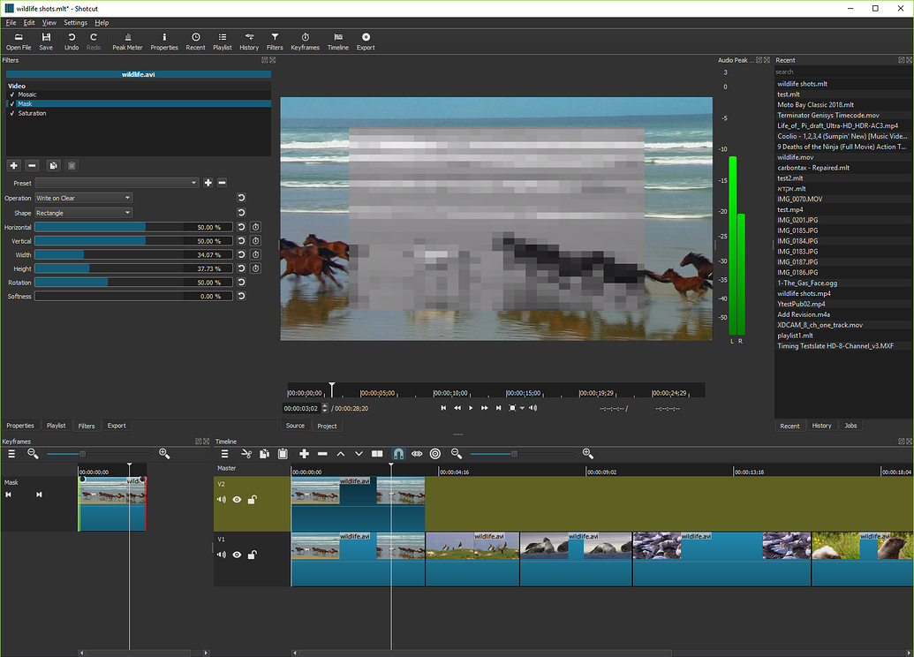Show the Peak Meter panel from the toolbar
Screen dimensions: 914x657
tap(127, 42)
